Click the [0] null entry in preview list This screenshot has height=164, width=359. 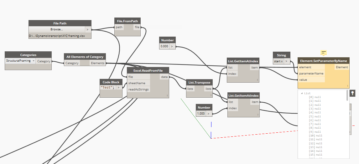pyautogui.click(x=315, y=97)
